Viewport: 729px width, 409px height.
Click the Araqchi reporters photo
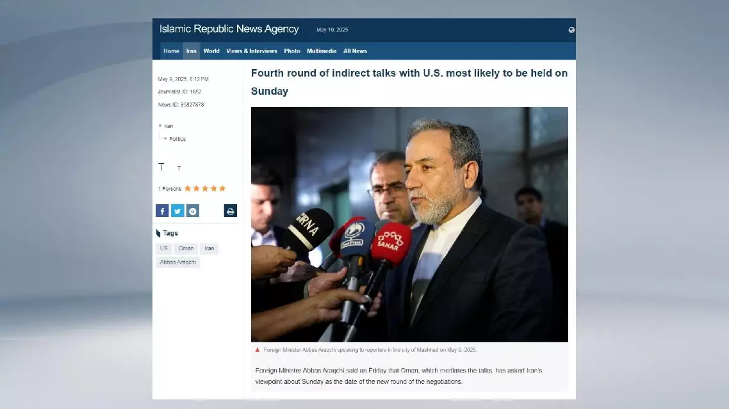[x=409, y=225]
